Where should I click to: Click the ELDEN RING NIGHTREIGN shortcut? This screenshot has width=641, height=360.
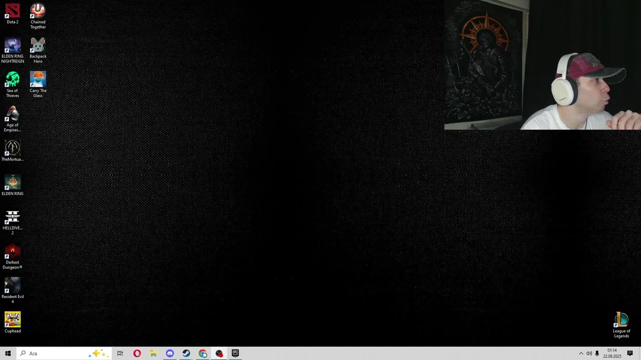click(13, 50)
